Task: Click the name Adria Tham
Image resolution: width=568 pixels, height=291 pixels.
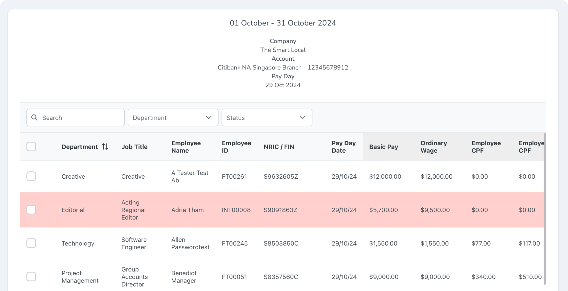Action: coord(187,210)
